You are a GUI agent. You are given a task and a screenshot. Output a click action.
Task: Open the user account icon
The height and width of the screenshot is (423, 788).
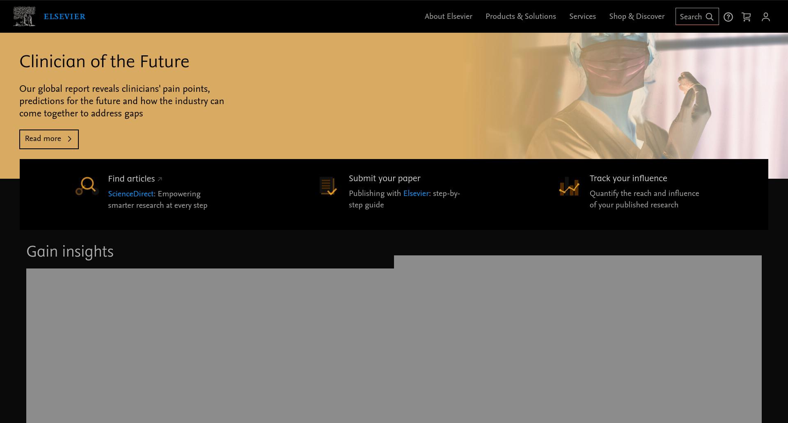[x=765, y=17]
